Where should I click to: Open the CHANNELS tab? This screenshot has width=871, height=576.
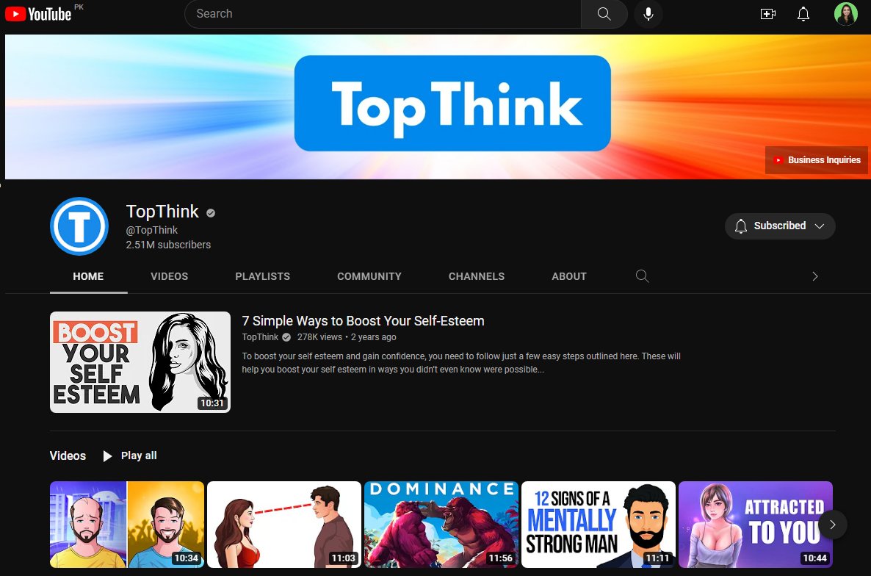coord(477,276)
